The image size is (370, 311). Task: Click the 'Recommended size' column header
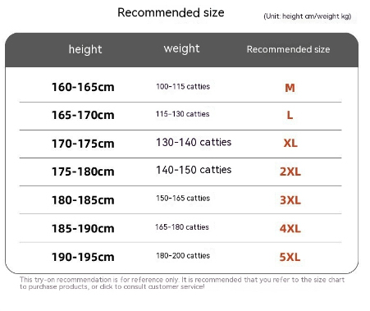tap(288, 49)
